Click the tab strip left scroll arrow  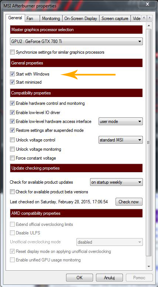click(144, 18)
